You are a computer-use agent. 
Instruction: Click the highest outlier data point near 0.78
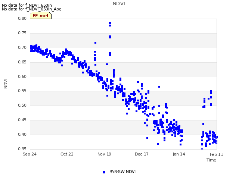click(110, 23)
